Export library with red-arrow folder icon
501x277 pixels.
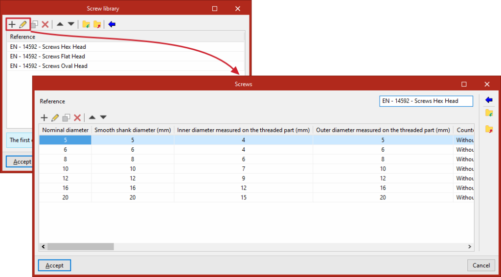97,24
